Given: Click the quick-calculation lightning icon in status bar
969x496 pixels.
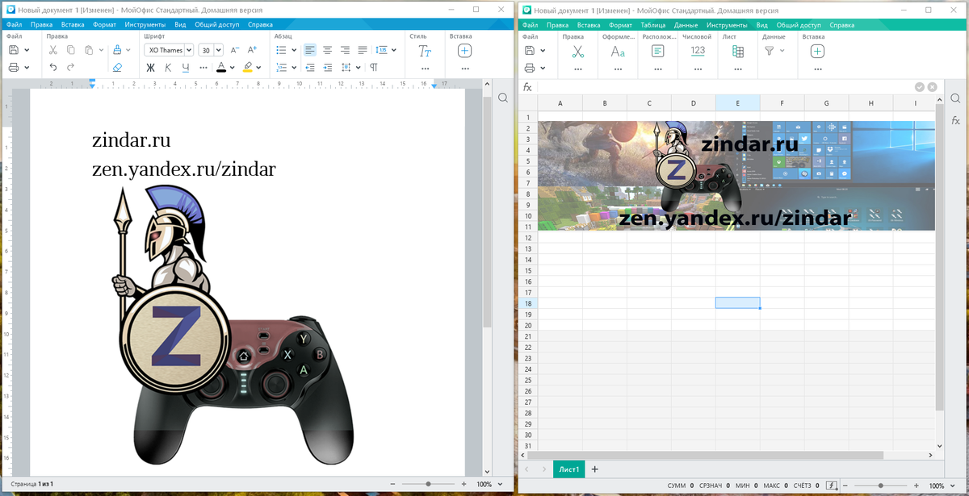Looking at the screenshot, I should [x=831, y=486].
